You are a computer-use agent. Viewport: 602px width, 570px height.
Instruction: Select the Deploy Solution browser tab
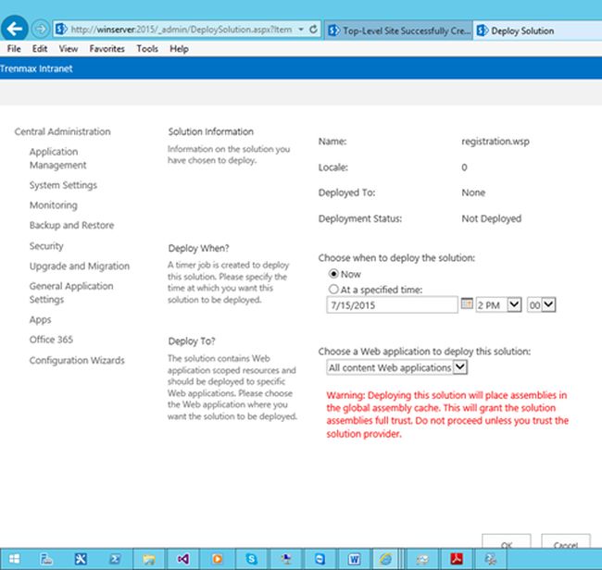point(537,31)
